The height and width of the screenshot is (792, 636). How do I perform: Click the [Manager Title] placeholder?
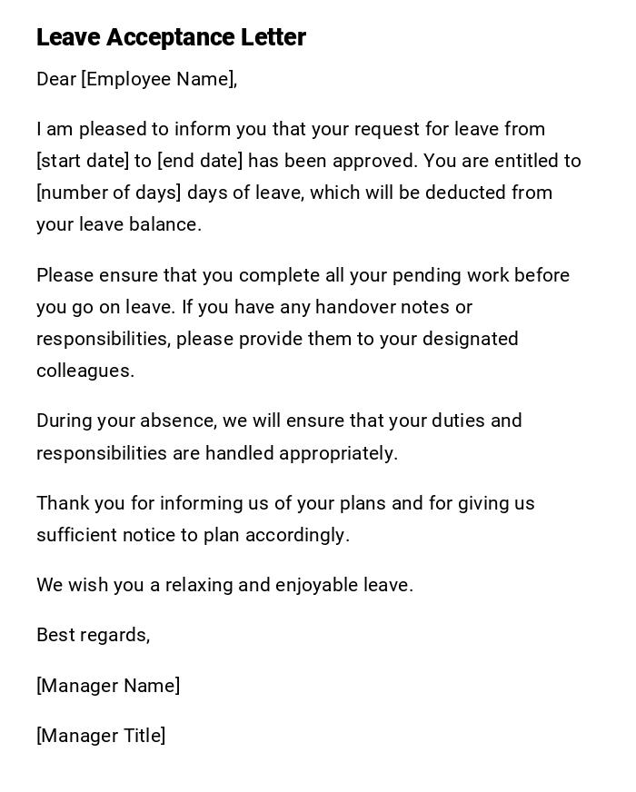tap(101, 736)
